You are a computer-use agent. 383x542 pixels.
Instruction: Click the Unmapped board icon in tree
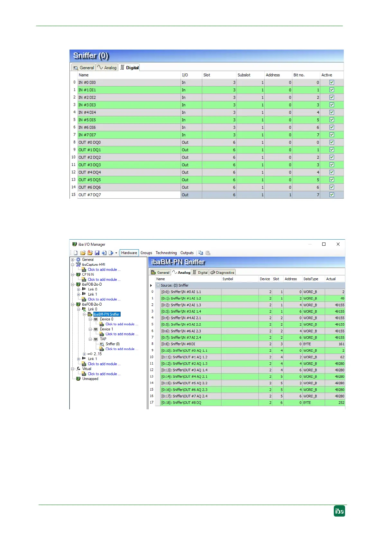point(78,379)
